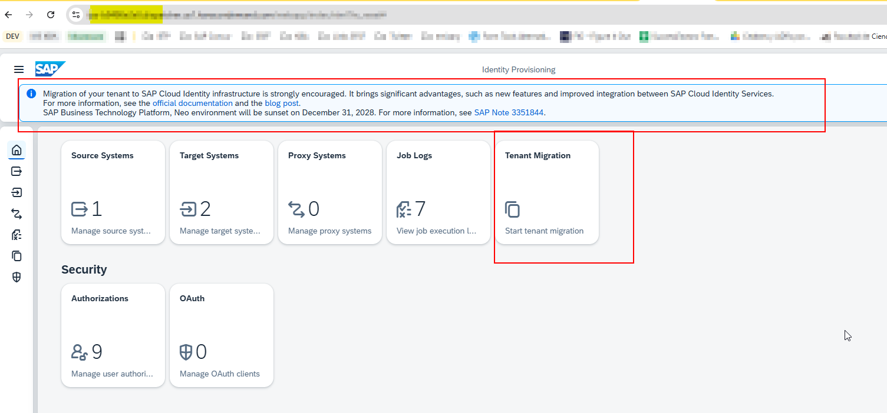
Task: Open the Proxy Systems tile
Action: (x=330, y=192)
